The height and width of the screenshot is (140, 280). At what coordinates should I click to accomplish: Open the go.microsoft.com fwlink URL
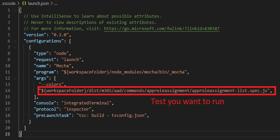[x=162, y=29]
